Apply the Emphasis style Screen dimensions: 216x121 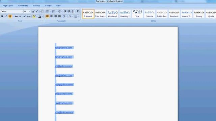click(x=174, y=14)
